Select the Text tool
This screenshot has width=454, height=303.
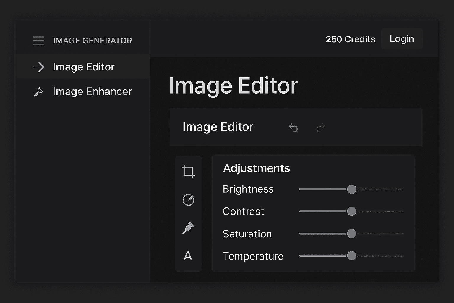[189, 256]
